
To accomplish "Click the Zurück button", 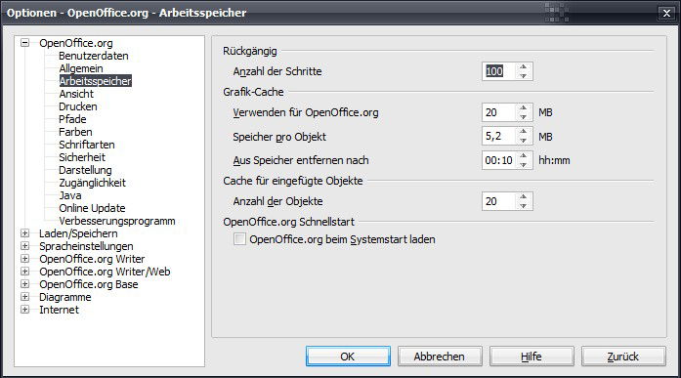I will click(623, 357).
